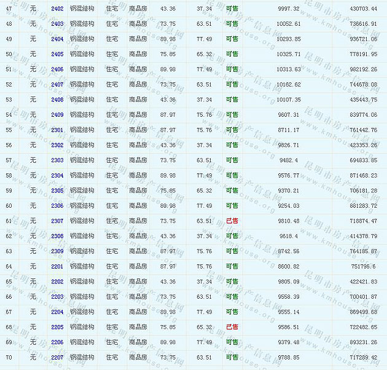Click room number 2309

pos(57,251)
